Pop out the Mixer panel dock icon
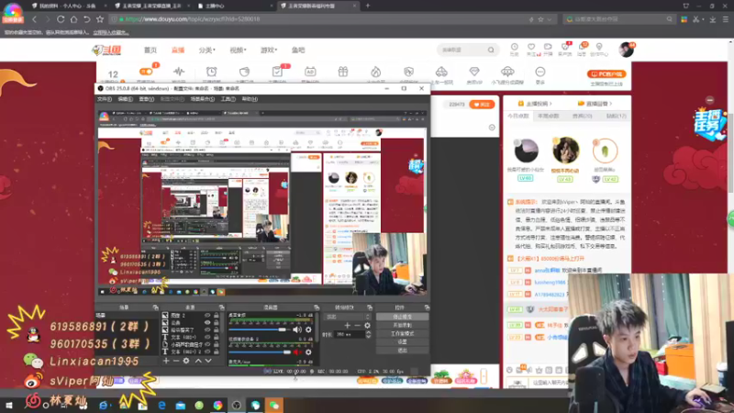 [x=317, y=307]
